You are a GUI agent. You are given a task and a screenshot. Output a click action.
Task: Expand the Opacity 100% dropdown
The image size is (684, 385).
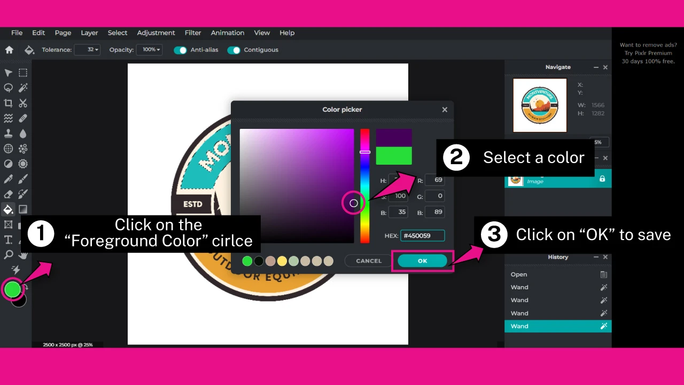point(149,50)
